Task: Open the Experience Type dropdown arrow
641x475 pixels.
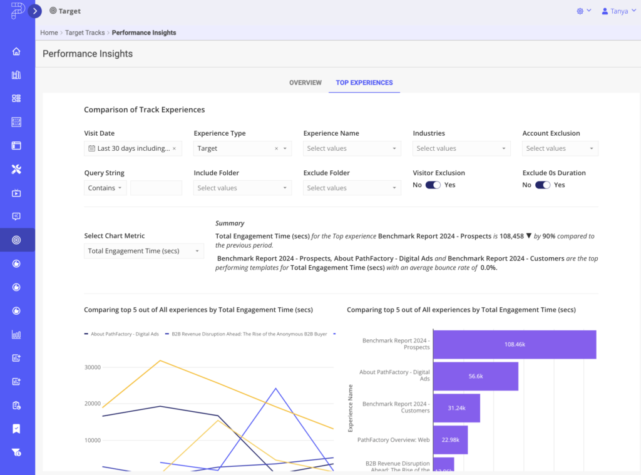Action: 285,148
